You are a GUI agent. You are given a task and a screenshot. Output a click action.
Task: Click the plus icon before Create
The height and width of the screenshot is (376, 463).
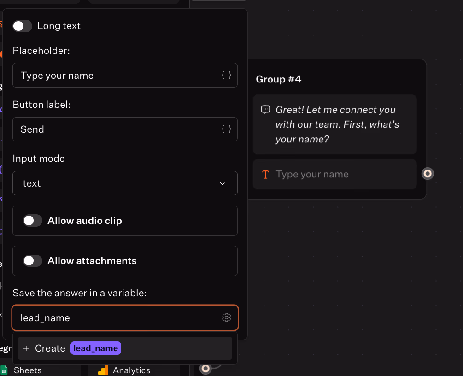[x=26, y=348]
